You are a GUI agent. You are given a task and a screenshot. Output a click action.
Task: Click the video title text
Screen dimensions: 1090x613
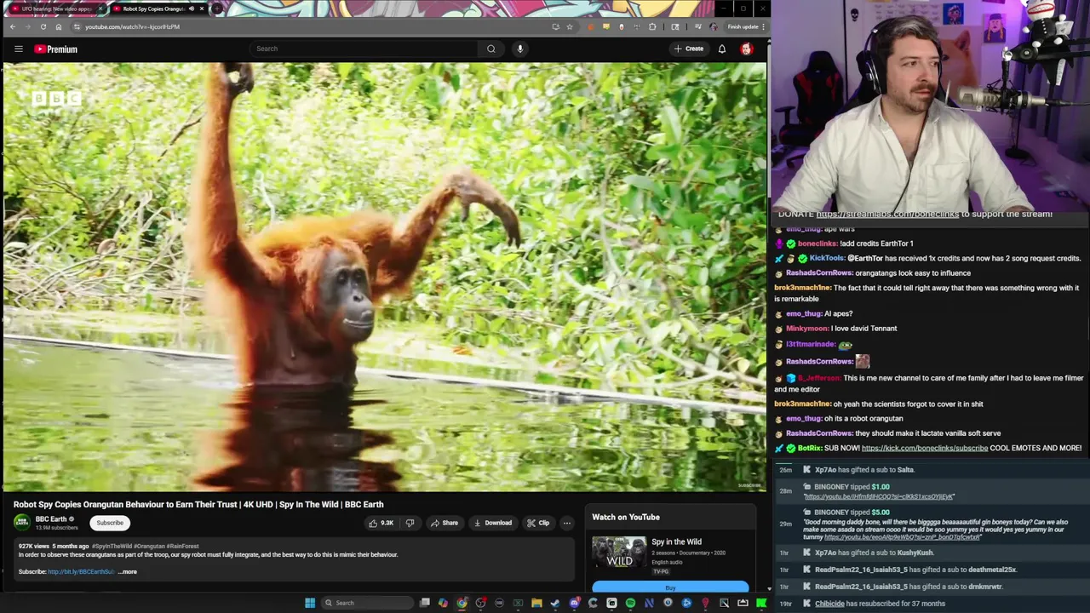(x=198, y=504)
